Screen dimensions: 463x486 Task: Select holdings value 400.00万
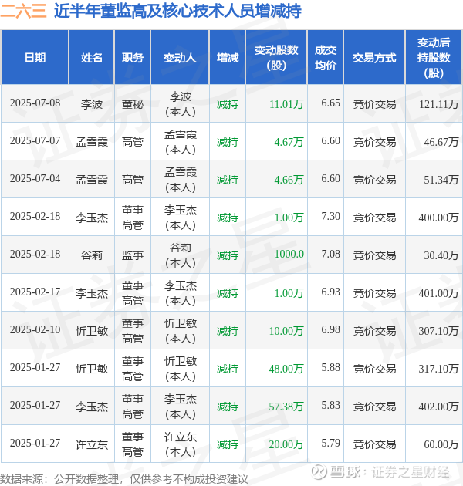439,218
